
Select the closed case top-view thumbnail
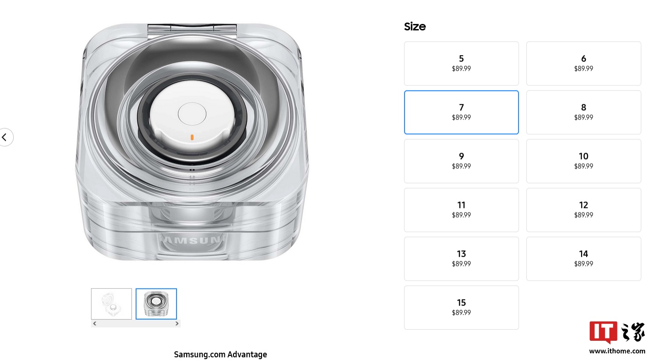pos(156,304)
